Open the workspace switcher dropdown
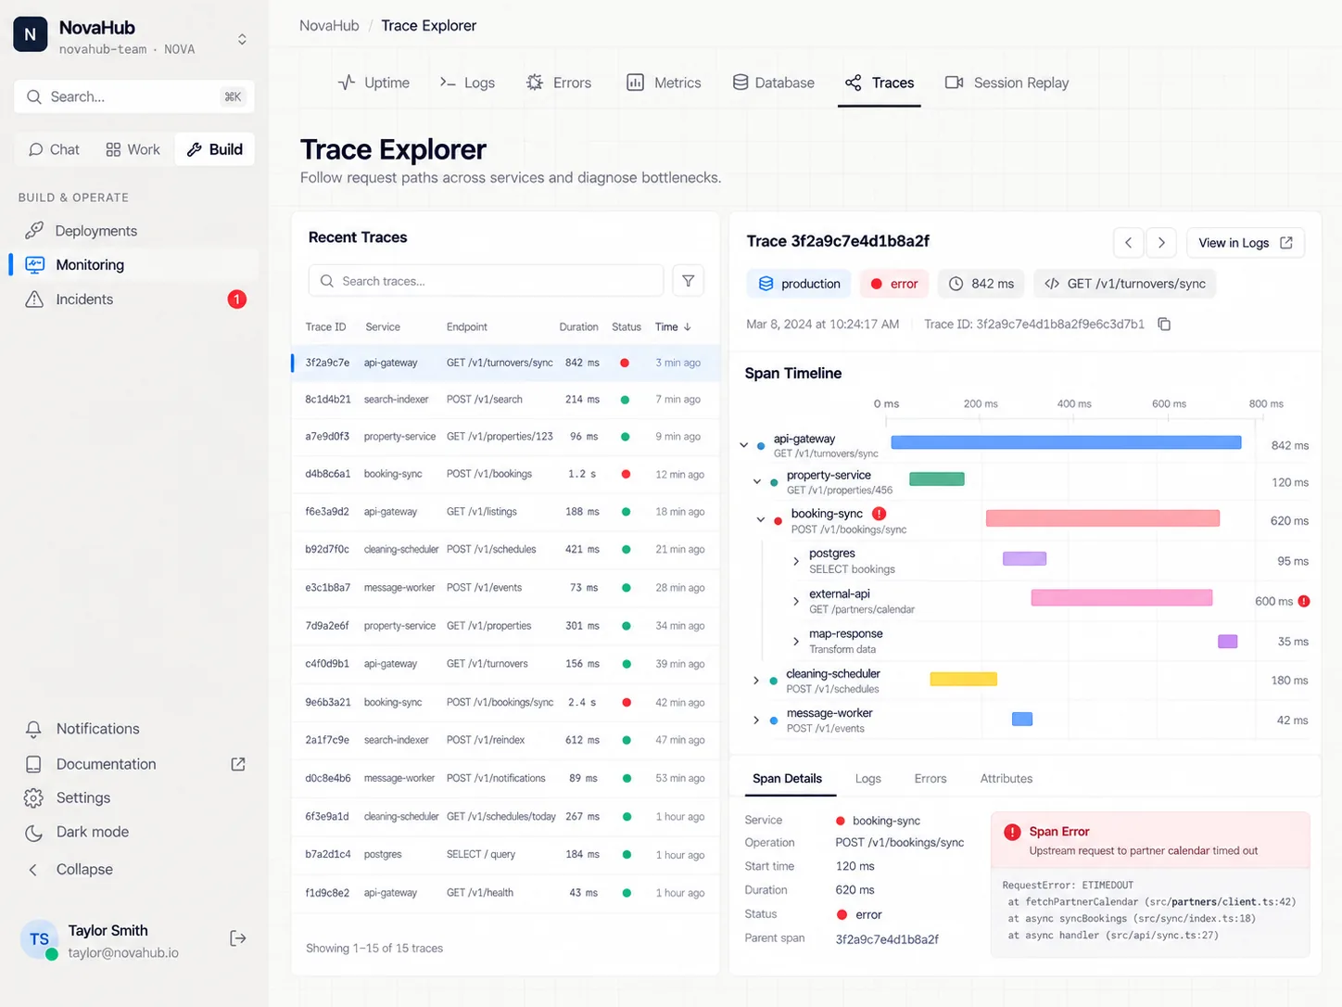The image size is (1342, 1007). 242,39
